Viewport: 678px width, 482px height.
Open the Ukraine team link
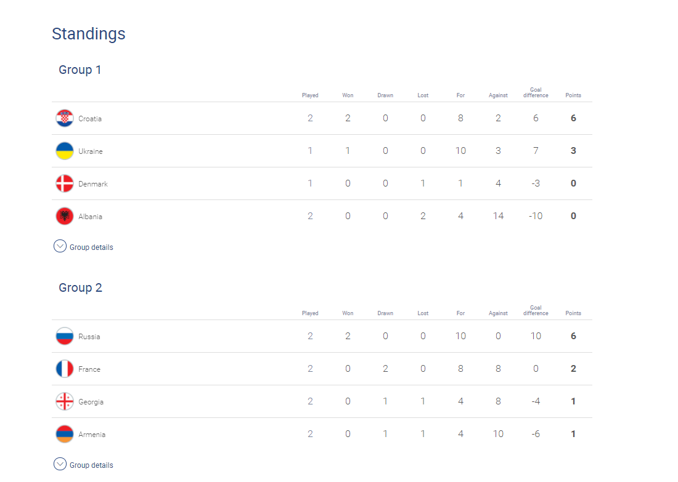[x=91, y=151]
